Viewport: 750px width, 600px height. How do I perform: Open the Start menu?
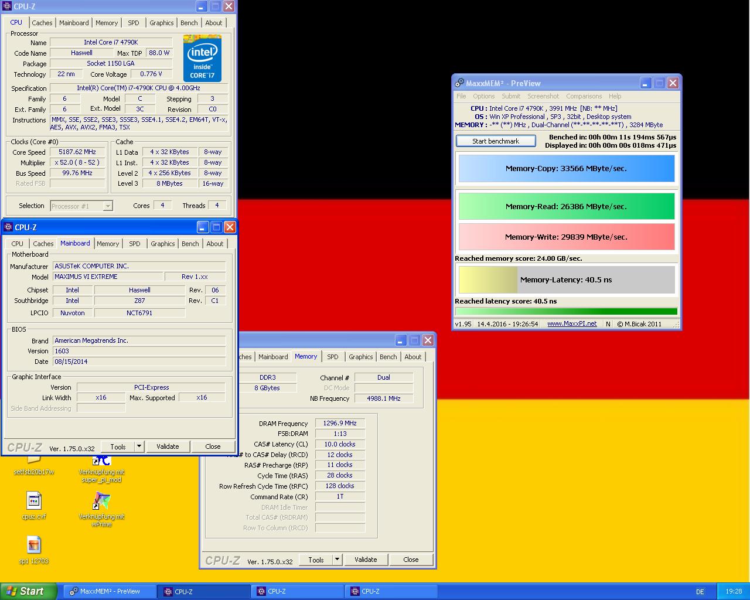[x=29, y=591]
